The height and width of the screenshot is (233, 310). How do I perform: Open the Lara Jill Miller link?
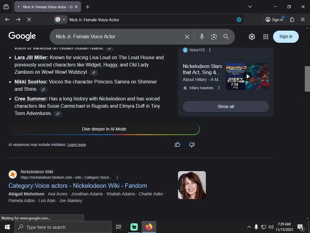tap(31, 57)
